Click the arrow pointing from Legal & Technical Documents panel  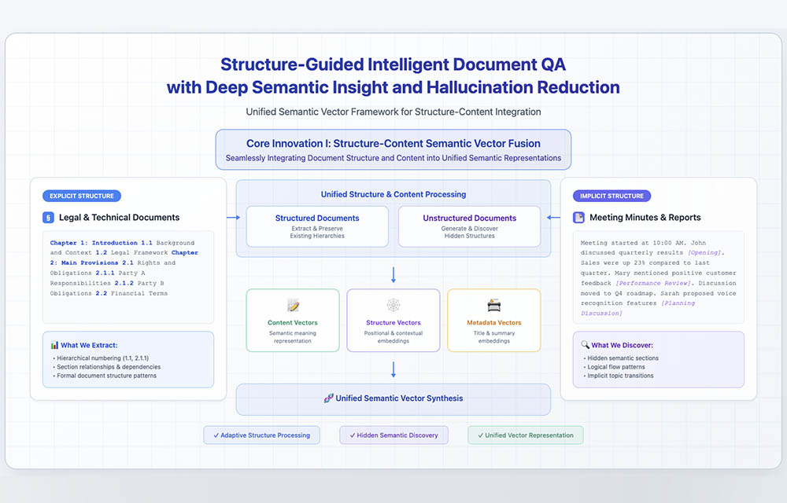(231, 218)
